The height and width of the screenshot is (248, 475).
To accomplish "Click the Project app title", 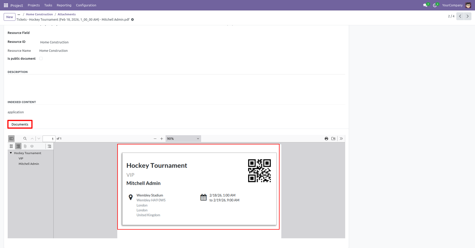I will click(x=17, y=5).
